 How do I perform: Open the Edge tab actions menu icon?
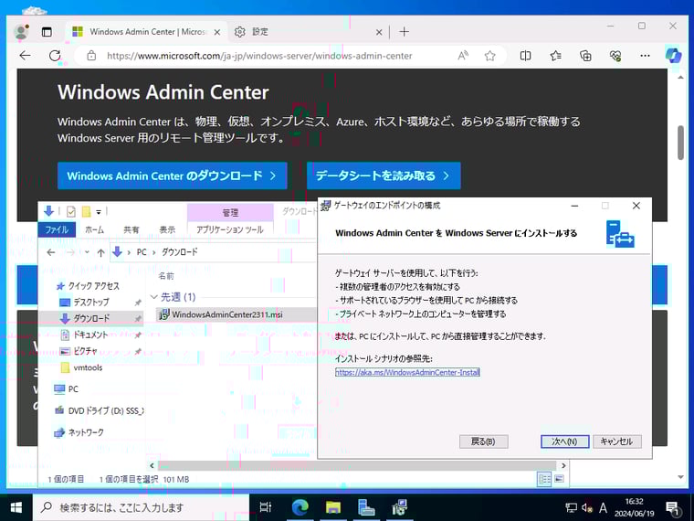47,32
